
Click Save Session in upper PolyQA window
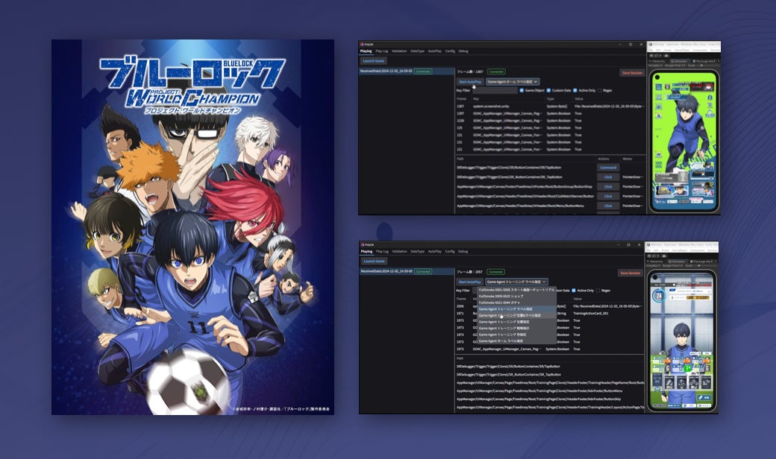[632, 72]
